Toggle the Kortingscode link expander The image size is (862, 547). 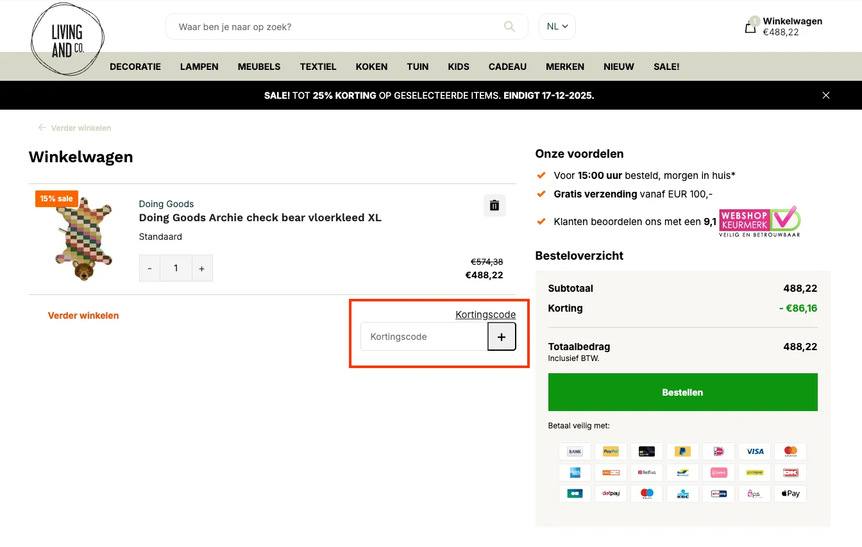pos(485,315)
